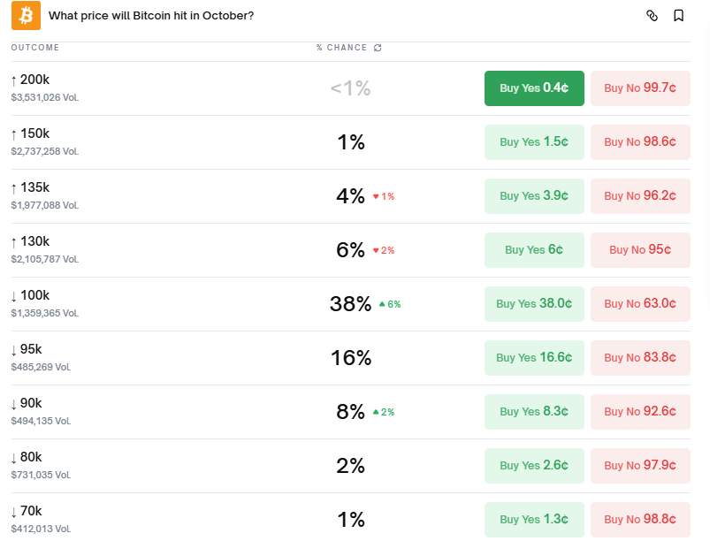Buy Yes at 0.4¢ for 200k
This screenshot has height=541, width=710.
pos(534,88)
